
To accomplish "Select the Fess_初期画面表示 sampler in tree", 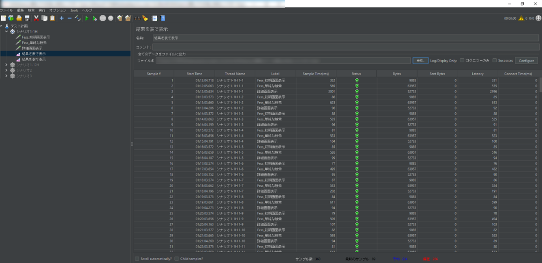I will [36, 37].
